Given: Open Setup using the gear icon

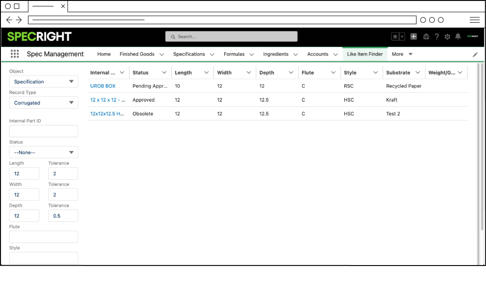Looking at the screenshot, I should coord(447,36).
